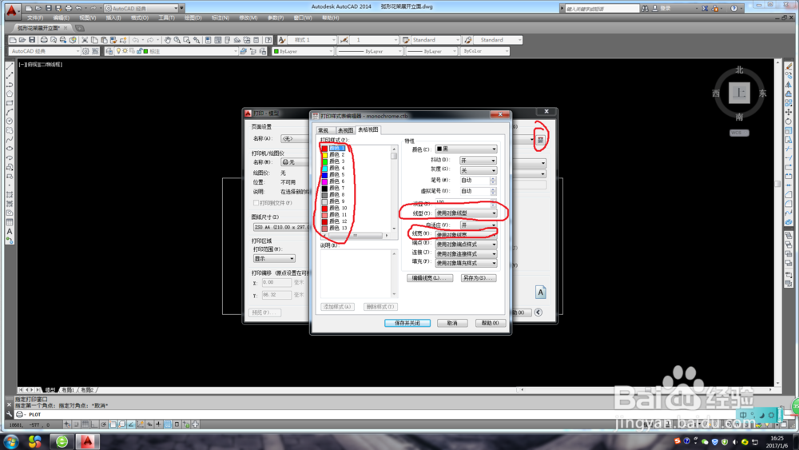Open Help question mark icon in toolbar
799x450 pixels.
tap(268, 40)
